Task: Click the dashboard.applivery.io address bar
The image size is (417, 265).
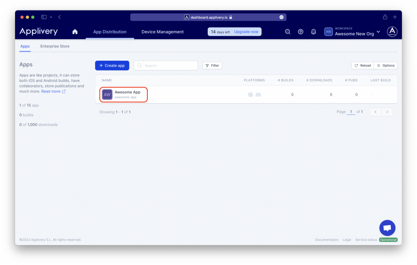Action: [208, 17]
